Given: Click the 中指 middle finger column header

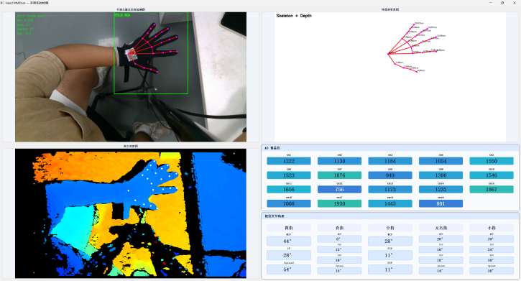Looking at the screenshot, I should [390, 228].
